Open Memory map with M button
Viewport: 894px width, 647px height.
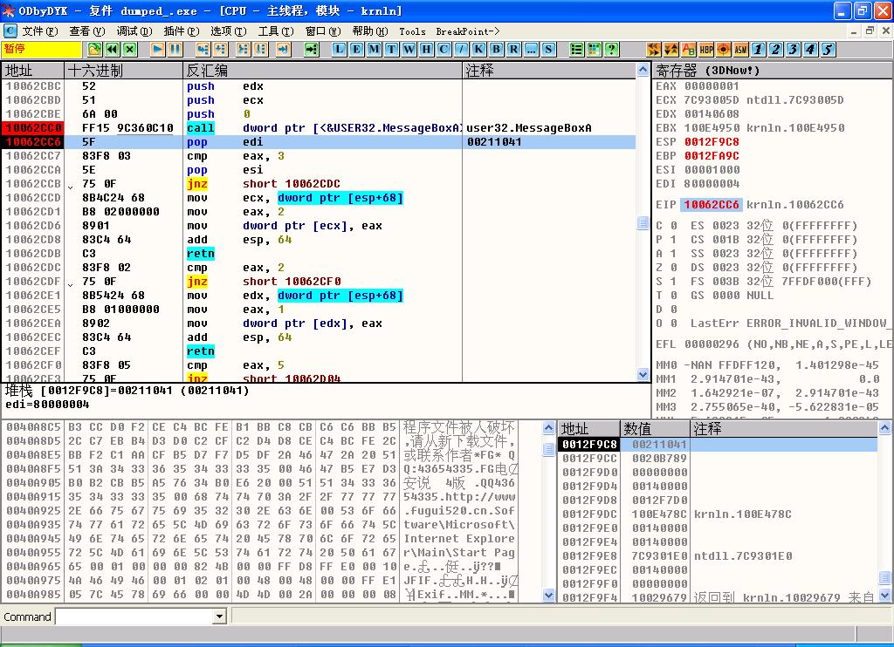[374, 50]
